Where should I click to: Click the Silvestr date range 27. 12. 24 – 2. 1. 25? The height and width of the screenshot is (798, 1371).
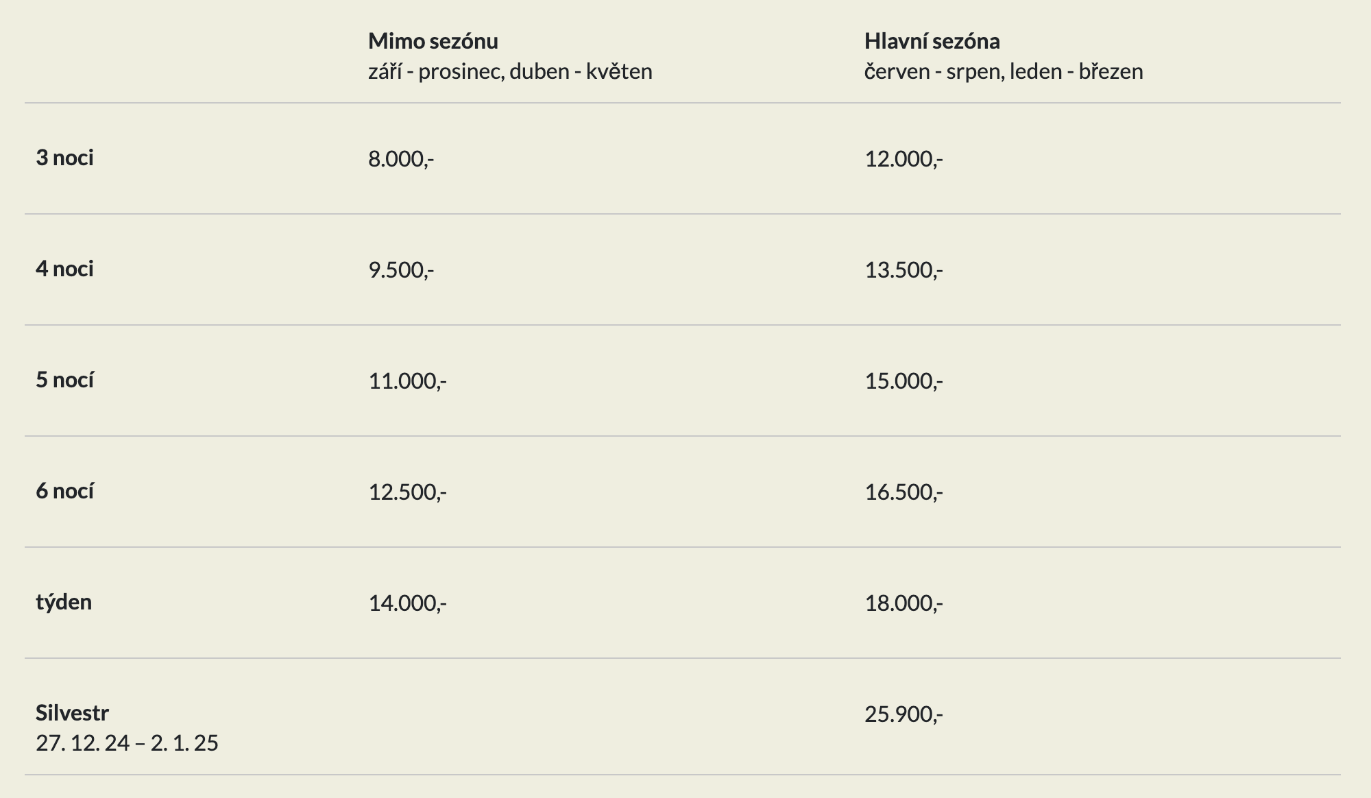click(127, 743)
